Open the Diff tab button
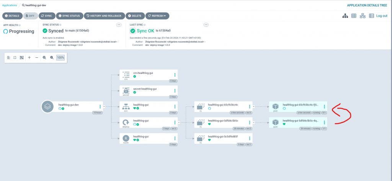The width and height of the screenshot is (392, 181). [30, 16]
